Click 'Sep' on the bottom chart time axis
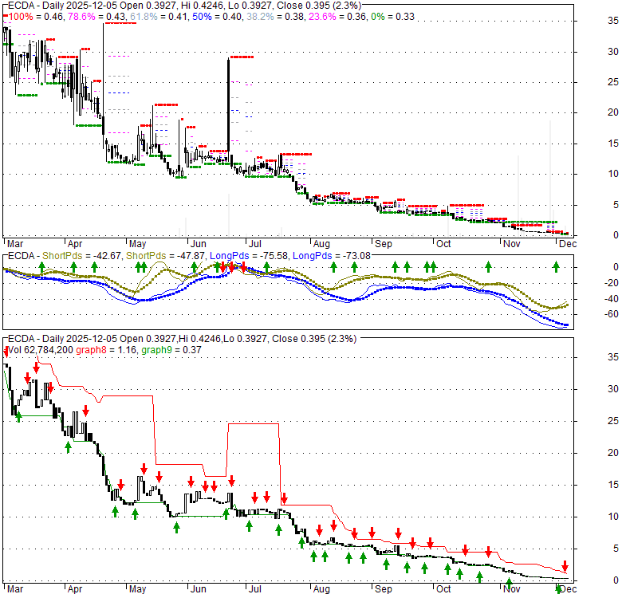Viewport: 622px width, 594px height. 384,589
